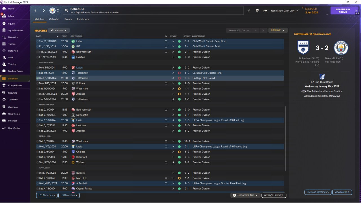
Task: Toggle reminder circle for 1/20 West Ham match
Action: [x=38, y=89]
